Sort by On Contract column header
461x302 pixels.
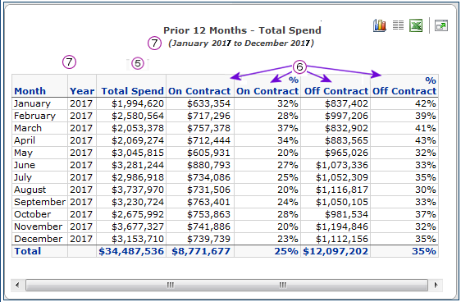tap(199, 91)
